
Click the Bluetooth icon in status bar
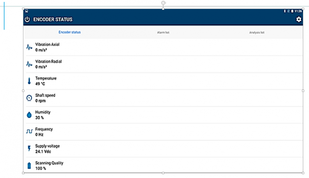(x=285, y=11)
